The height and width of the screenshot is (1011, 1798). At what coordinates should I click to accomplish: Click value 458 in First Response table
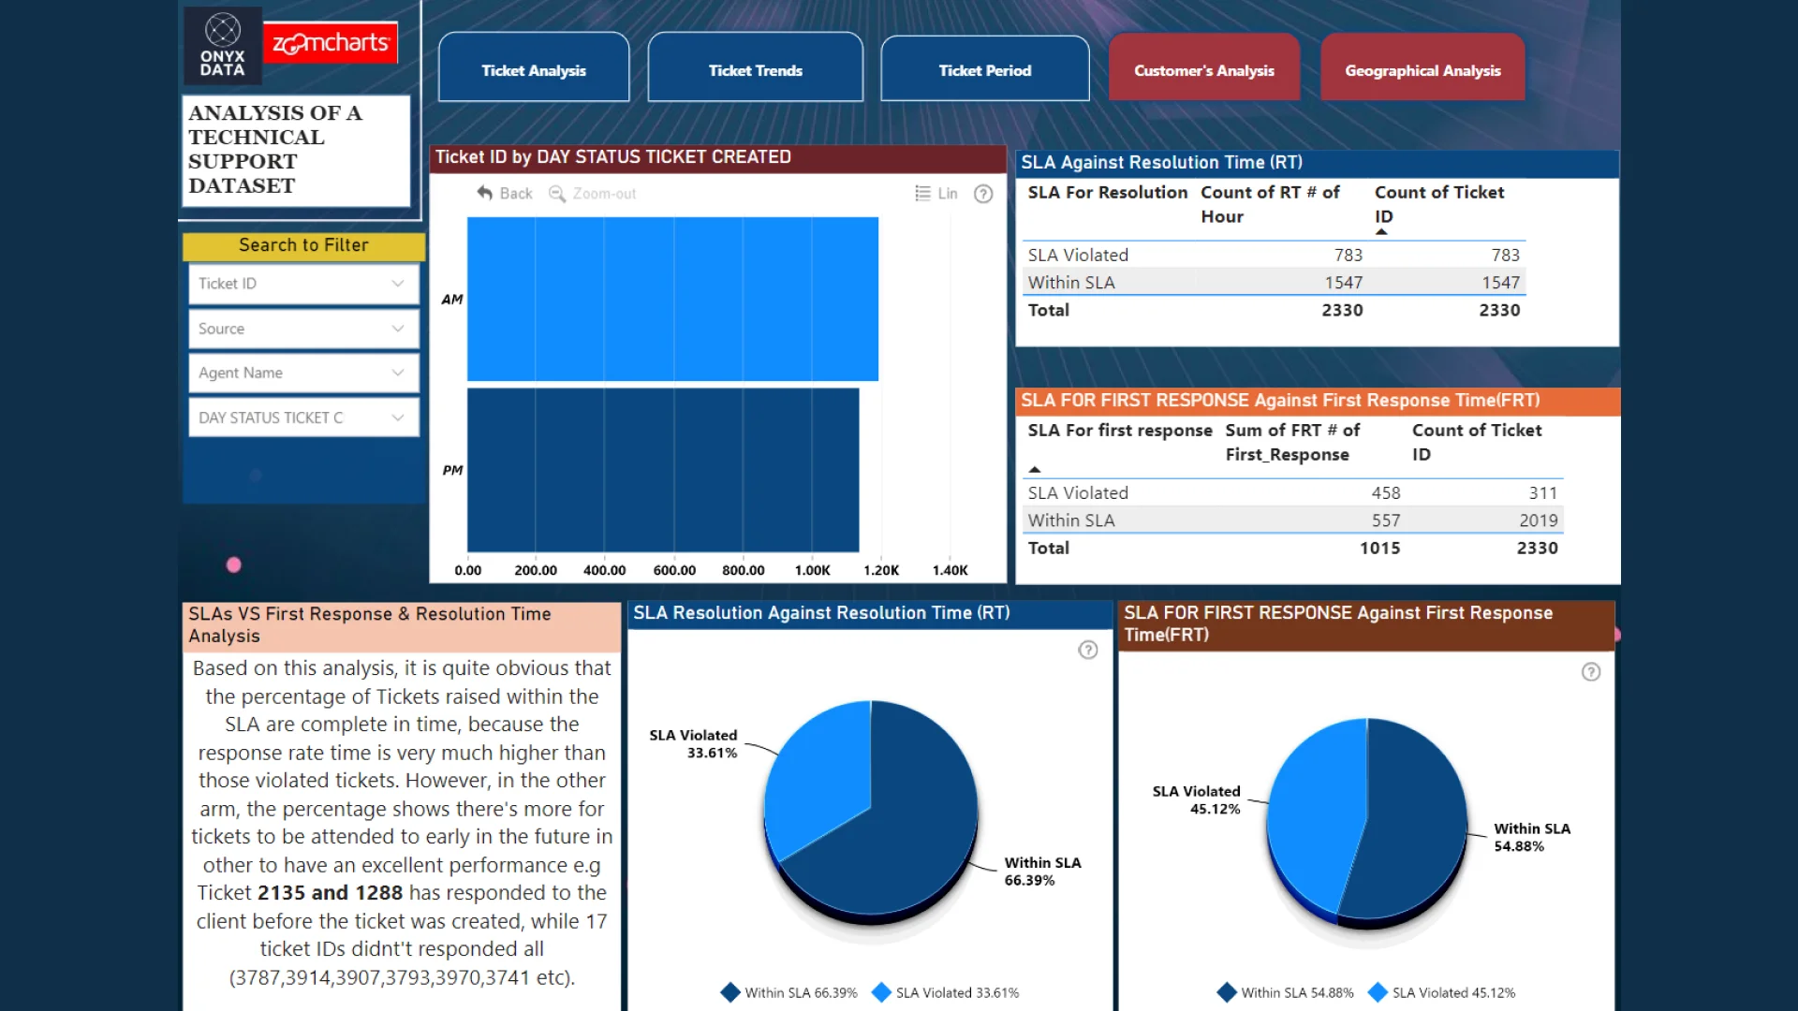1386,492
